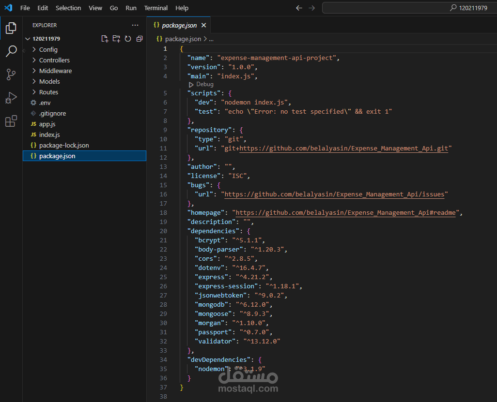Open Explorer views and more actions menu
Image resolution: width=497 pixels, height=402 pixels.
(135, 25)
